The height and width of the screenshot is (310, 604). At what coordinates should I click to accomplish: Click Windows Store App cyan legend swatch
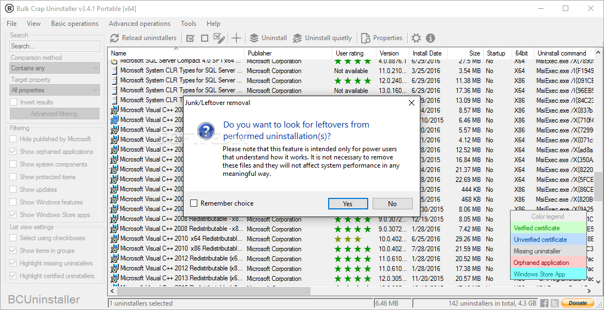[548, 274]
